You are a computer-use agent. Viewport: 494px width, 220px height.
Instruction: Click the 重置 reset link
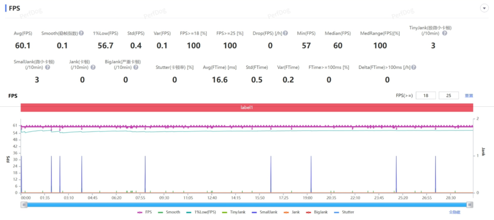469,95
